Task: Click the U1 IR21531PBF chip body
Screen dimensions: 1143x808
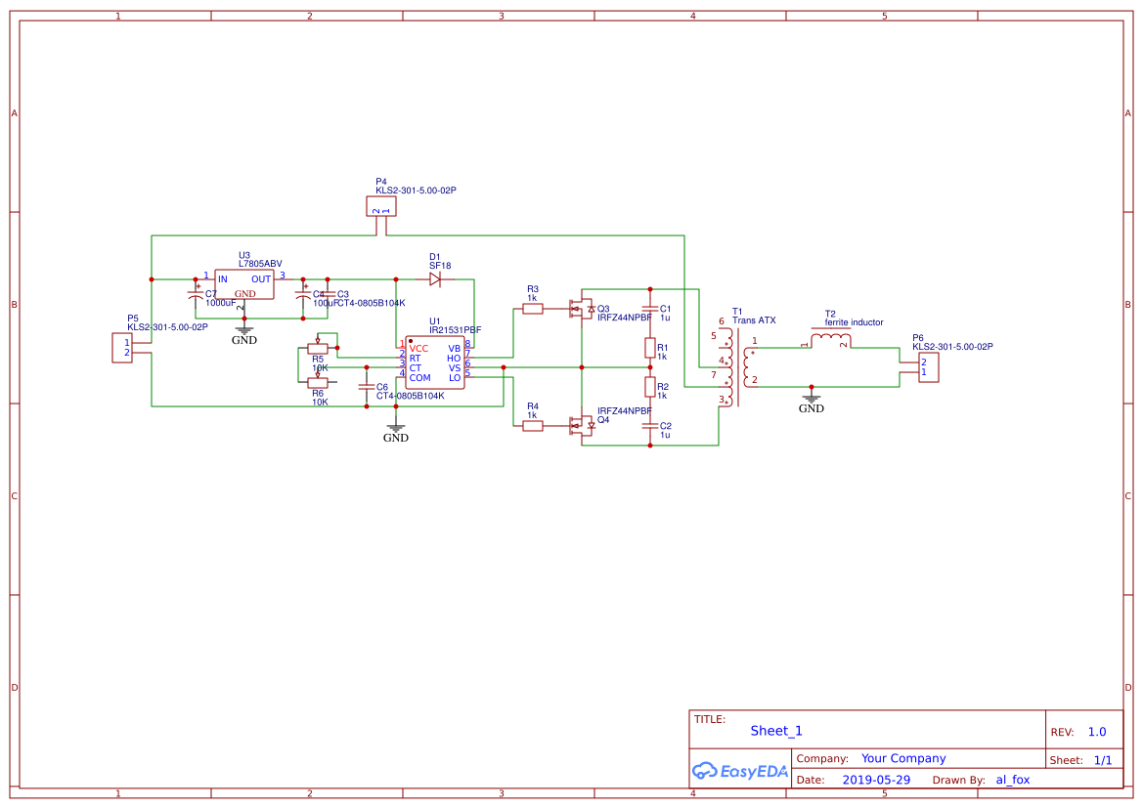Action: pos(435,362)
